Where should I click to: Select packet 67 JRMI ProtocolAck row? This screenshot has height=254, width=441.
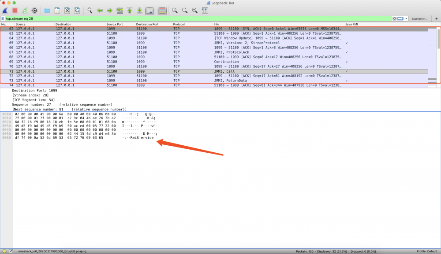point(214,52)
